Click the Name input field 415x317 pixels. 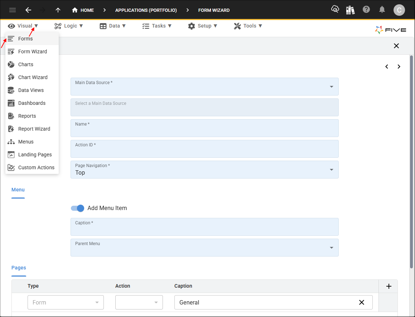coord(204,128)
